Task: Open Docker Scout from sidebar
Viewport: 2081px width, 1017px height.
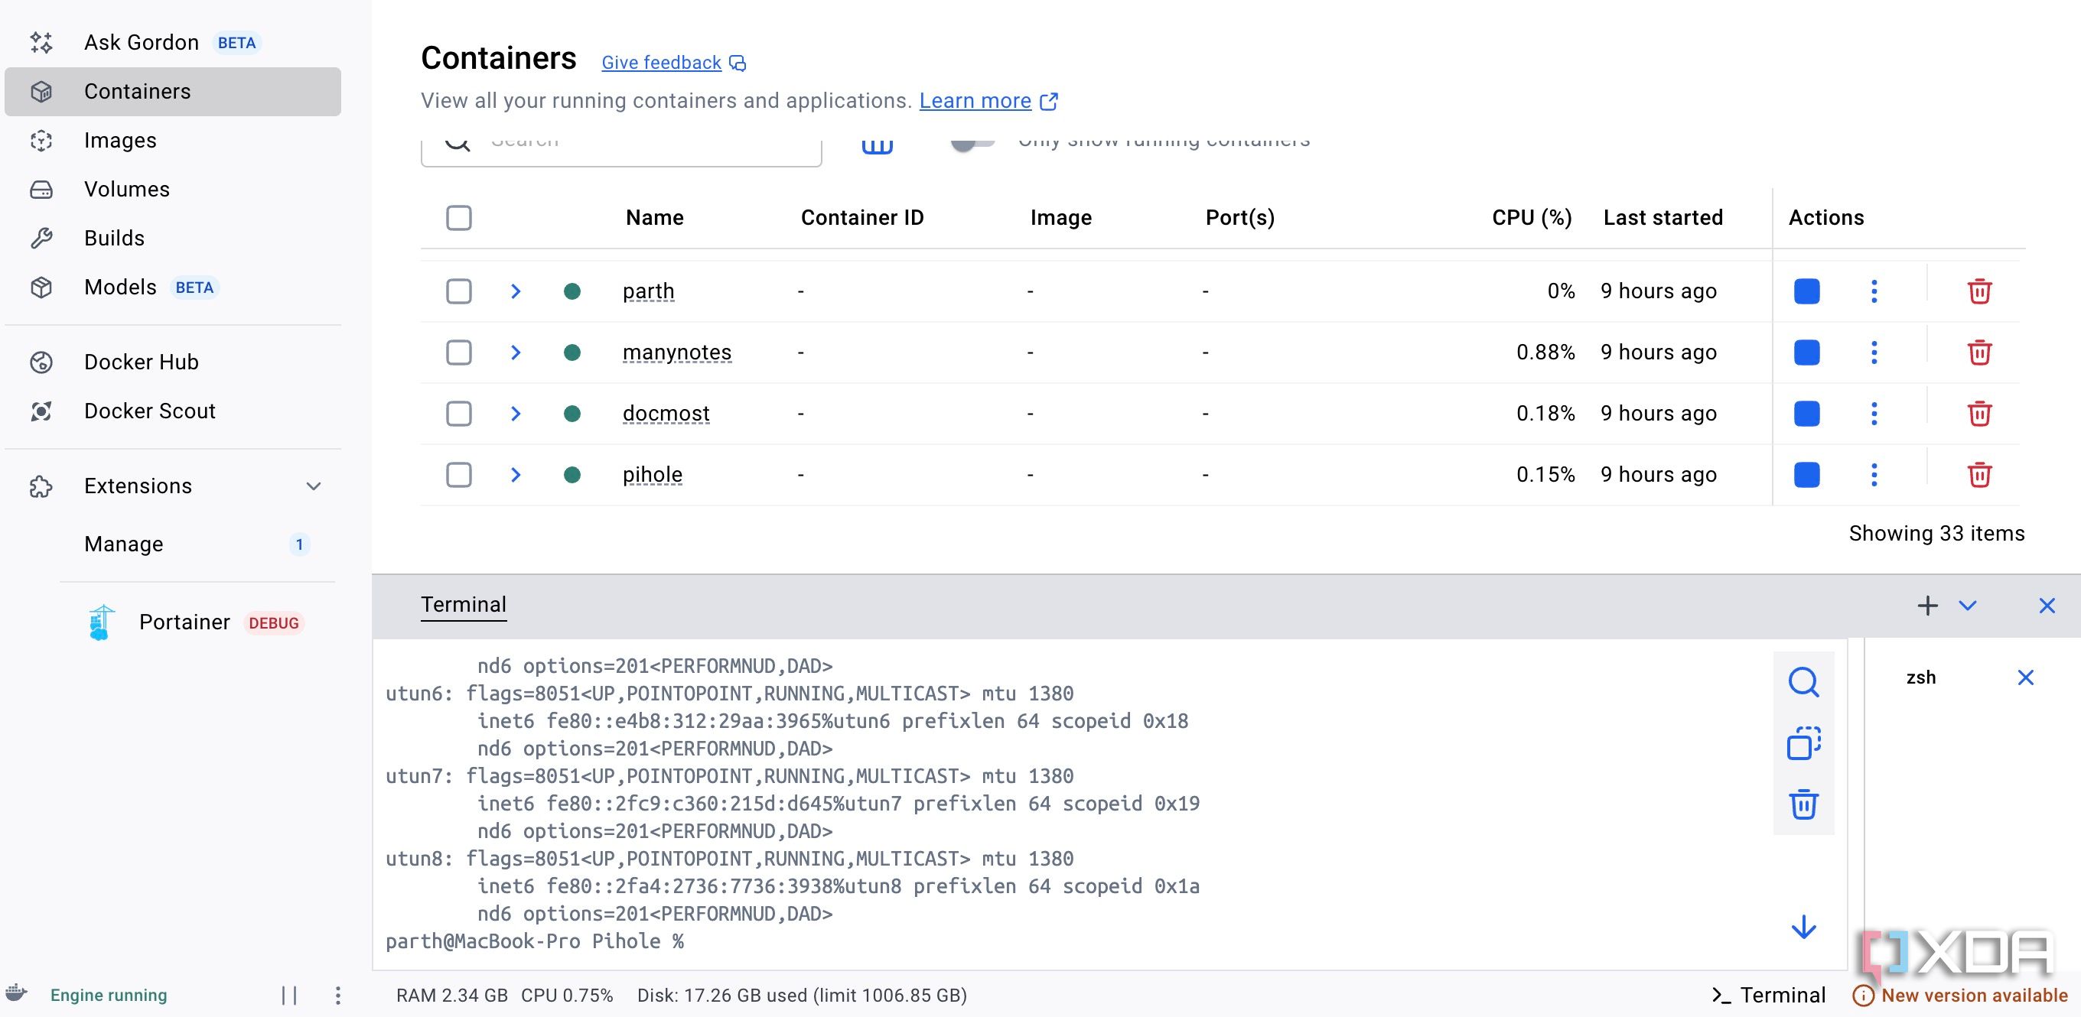Action: [173, 411]
